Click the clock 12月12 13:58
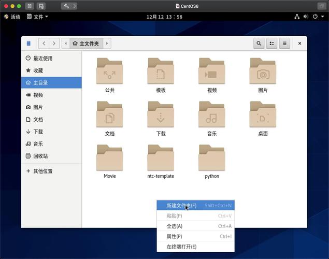 (x=164, y=17)
